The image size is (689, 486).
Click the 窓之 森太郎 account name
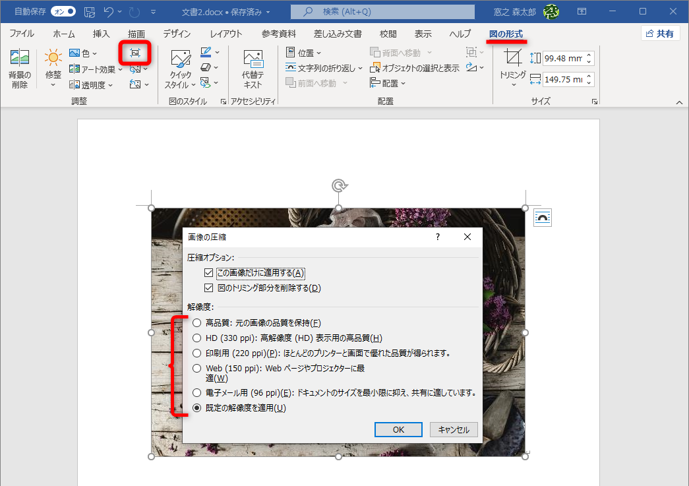pyautogui.click(x=514, y=12)
